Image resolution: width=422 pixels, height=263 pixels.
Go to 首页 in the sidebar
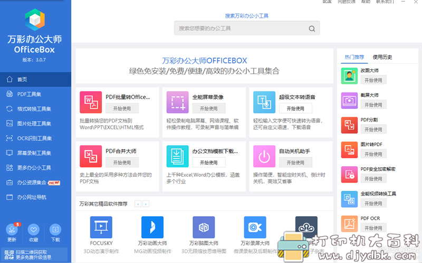click(x=35, y=79)
